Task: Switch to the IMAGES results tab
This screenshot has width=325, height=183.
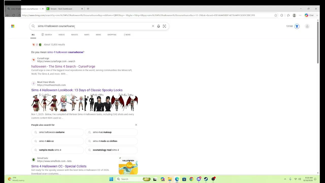Action: pyautogui.click(x=74, y=35)
